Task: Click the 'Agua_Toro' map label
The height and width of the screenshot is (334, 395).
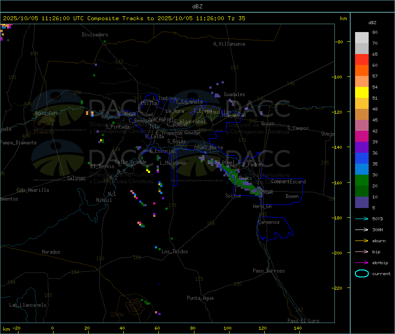Action: pyautogui.click(x=47, y=113)
